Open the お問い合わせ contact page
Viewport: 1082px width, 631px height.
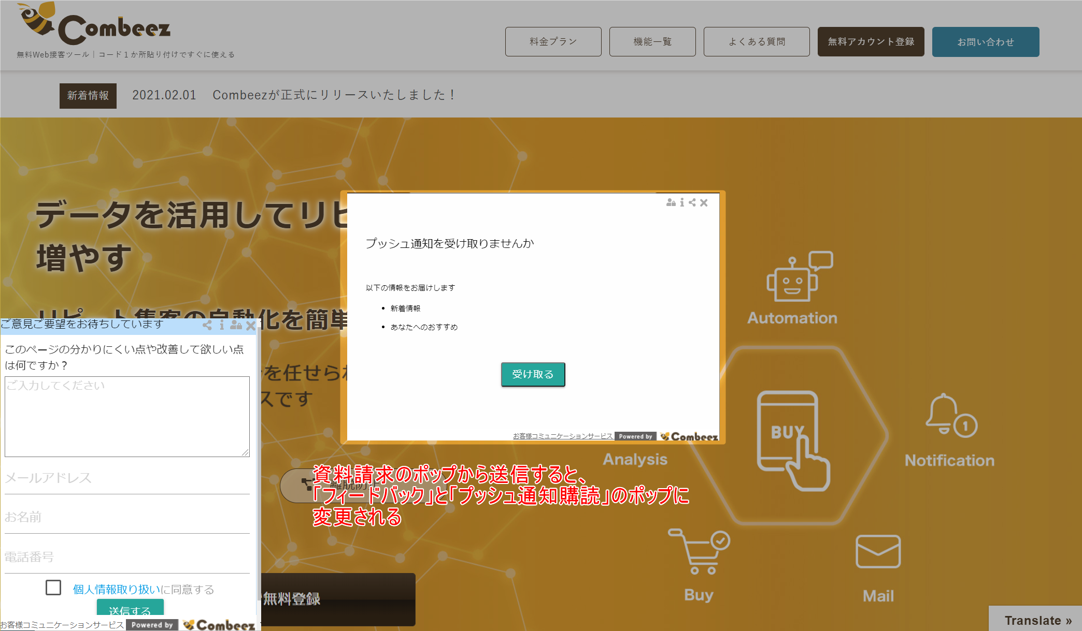(986, 41)
